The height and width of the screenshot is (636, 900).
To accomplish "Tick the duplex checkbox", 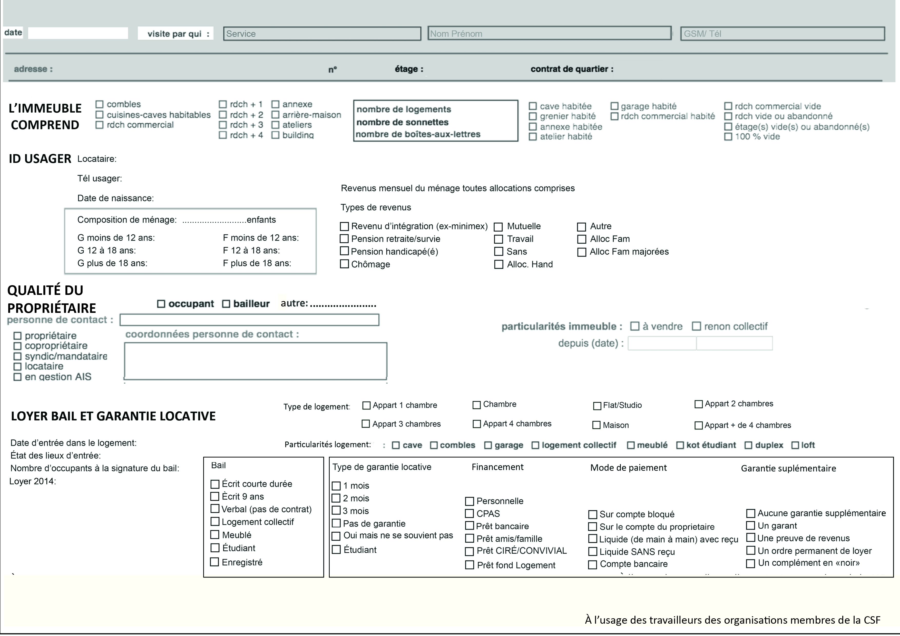I will click(748, 445).
